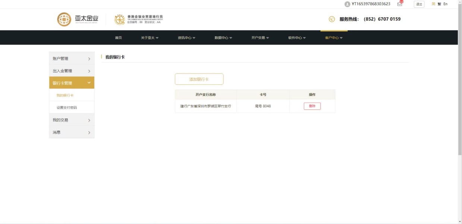Click the 添加银行卡 button
This screenshot has width=462, height=224.
pos(199,79)
